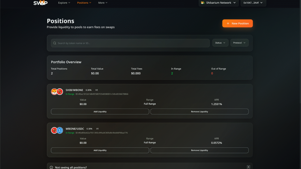Click the SHIB token icon in SHIB/WBONE
This screenshot has width=301, height=169.
tap(54, 92)
